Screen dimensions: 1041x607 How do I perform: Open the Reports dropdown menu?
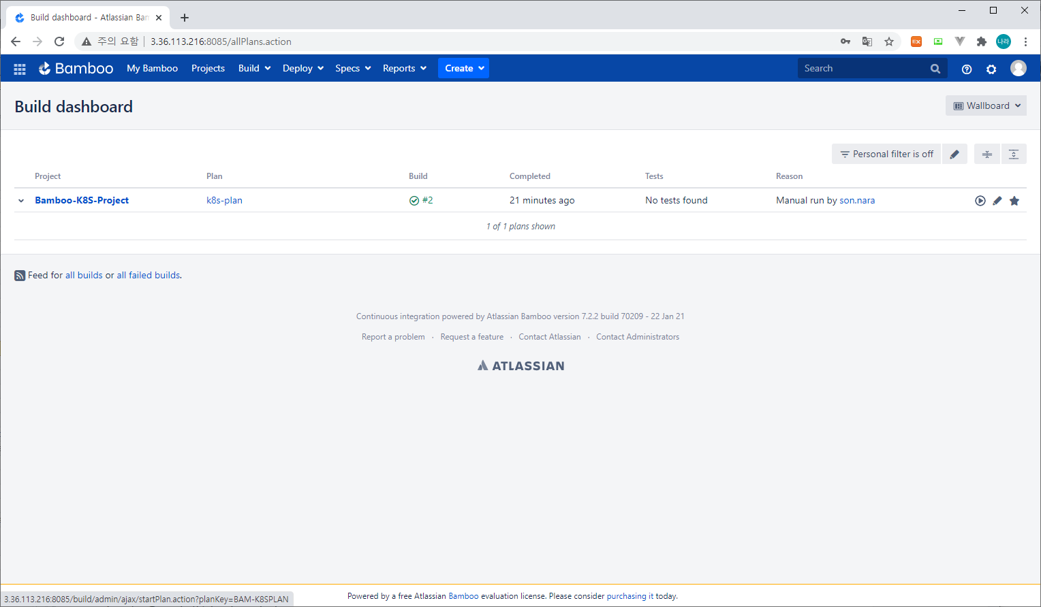tap(405, 69)
